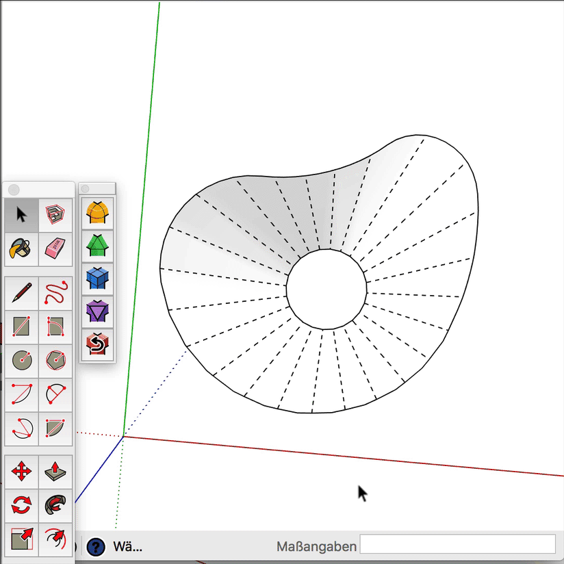
Task: Click the Maßangaben measurements input field
Action: coord(457,545)
